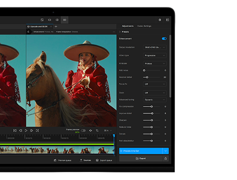Click the Frame interpolation label above preview

63,32
